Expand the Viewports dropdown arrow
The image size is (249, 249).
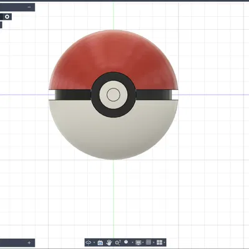(x=164, y=242)
